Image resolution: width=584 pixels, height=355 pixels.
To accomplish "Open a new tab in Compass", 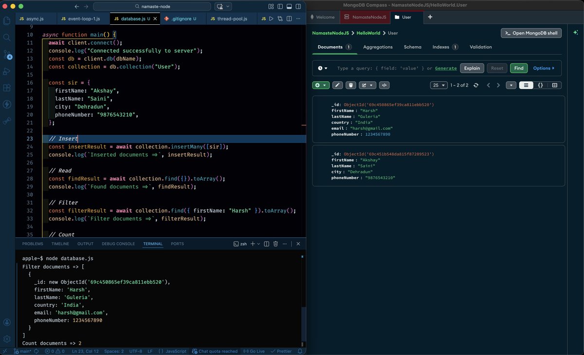I will (x=429, y=17).
